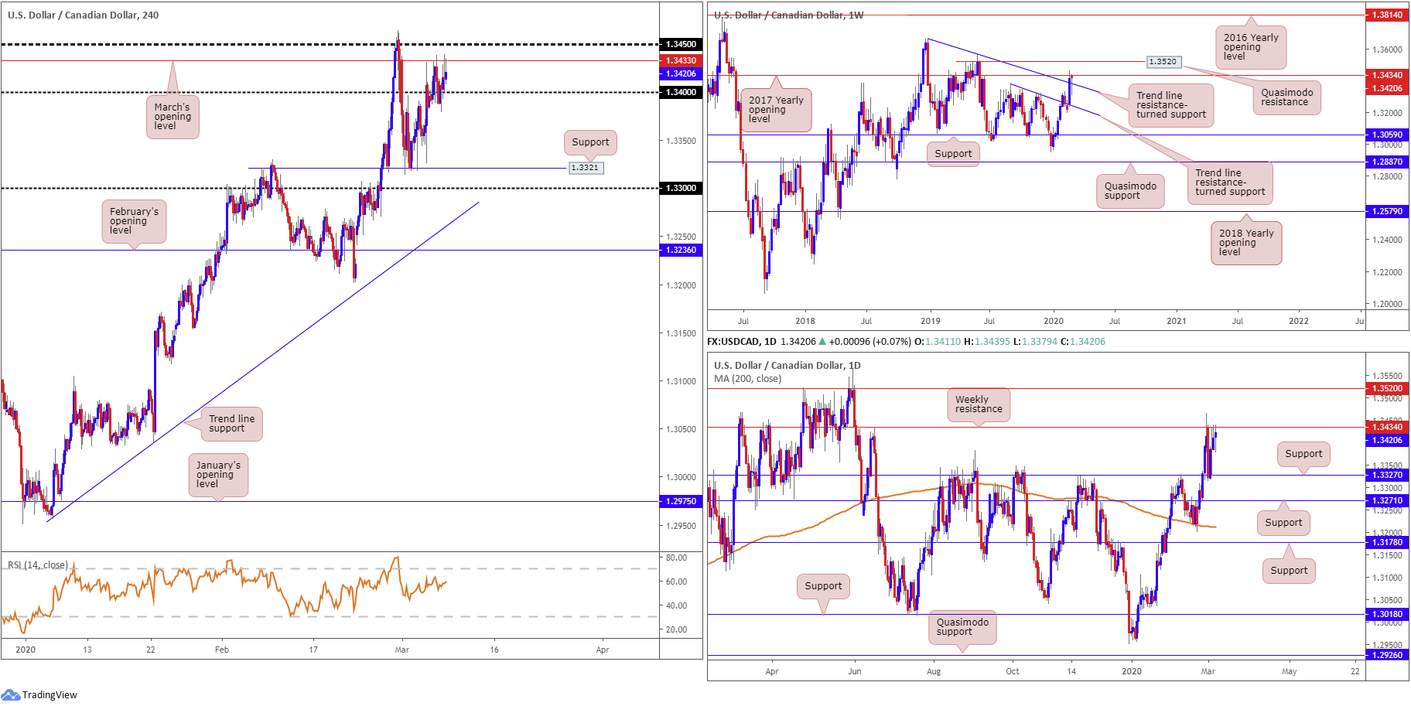1411x706 pixels.
Task: Click Support callout near 1.33270
Action: (x=1303, y=454)
